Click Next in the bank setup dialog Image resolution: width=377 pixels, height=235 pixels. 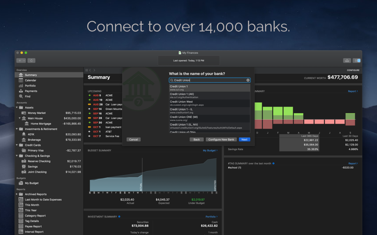point(245,139)
